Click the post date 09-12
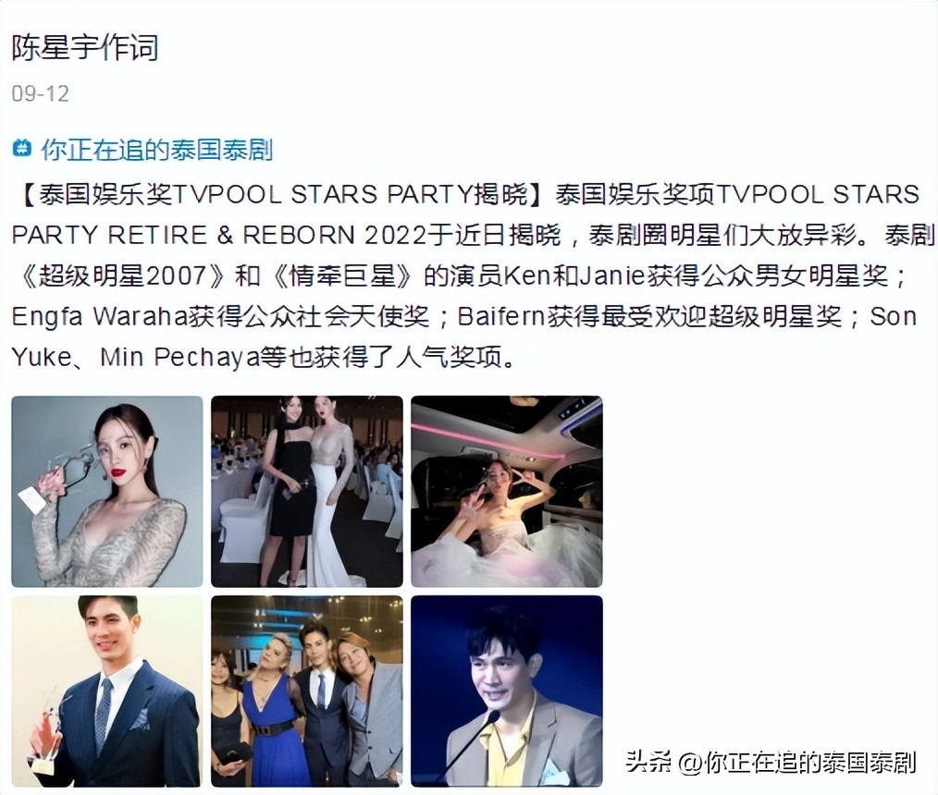 tap(40, 94)
